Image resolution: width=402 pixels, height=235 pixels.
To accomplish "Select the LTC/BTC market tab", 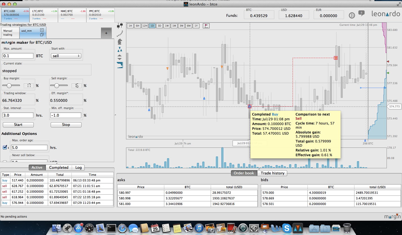I will tap(44, 15).
